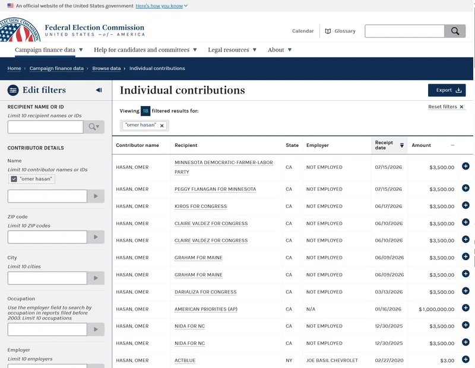Open Help for candidates and committees menu
The width and height of the screenshot is (475, 368).
[145, 50]
